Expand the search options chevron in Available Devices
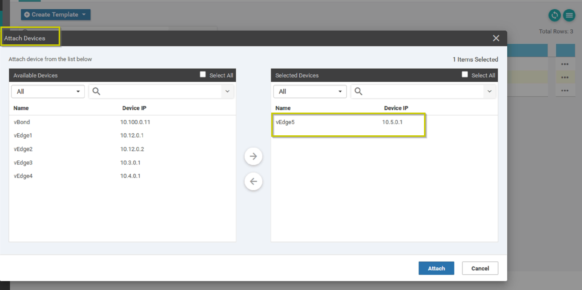582x290 pixels. [227, 91]
